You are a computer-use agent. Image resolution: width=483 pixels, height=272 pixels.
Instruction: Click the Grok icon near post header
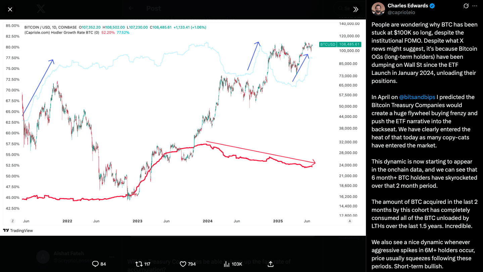(x=466, y=6)
